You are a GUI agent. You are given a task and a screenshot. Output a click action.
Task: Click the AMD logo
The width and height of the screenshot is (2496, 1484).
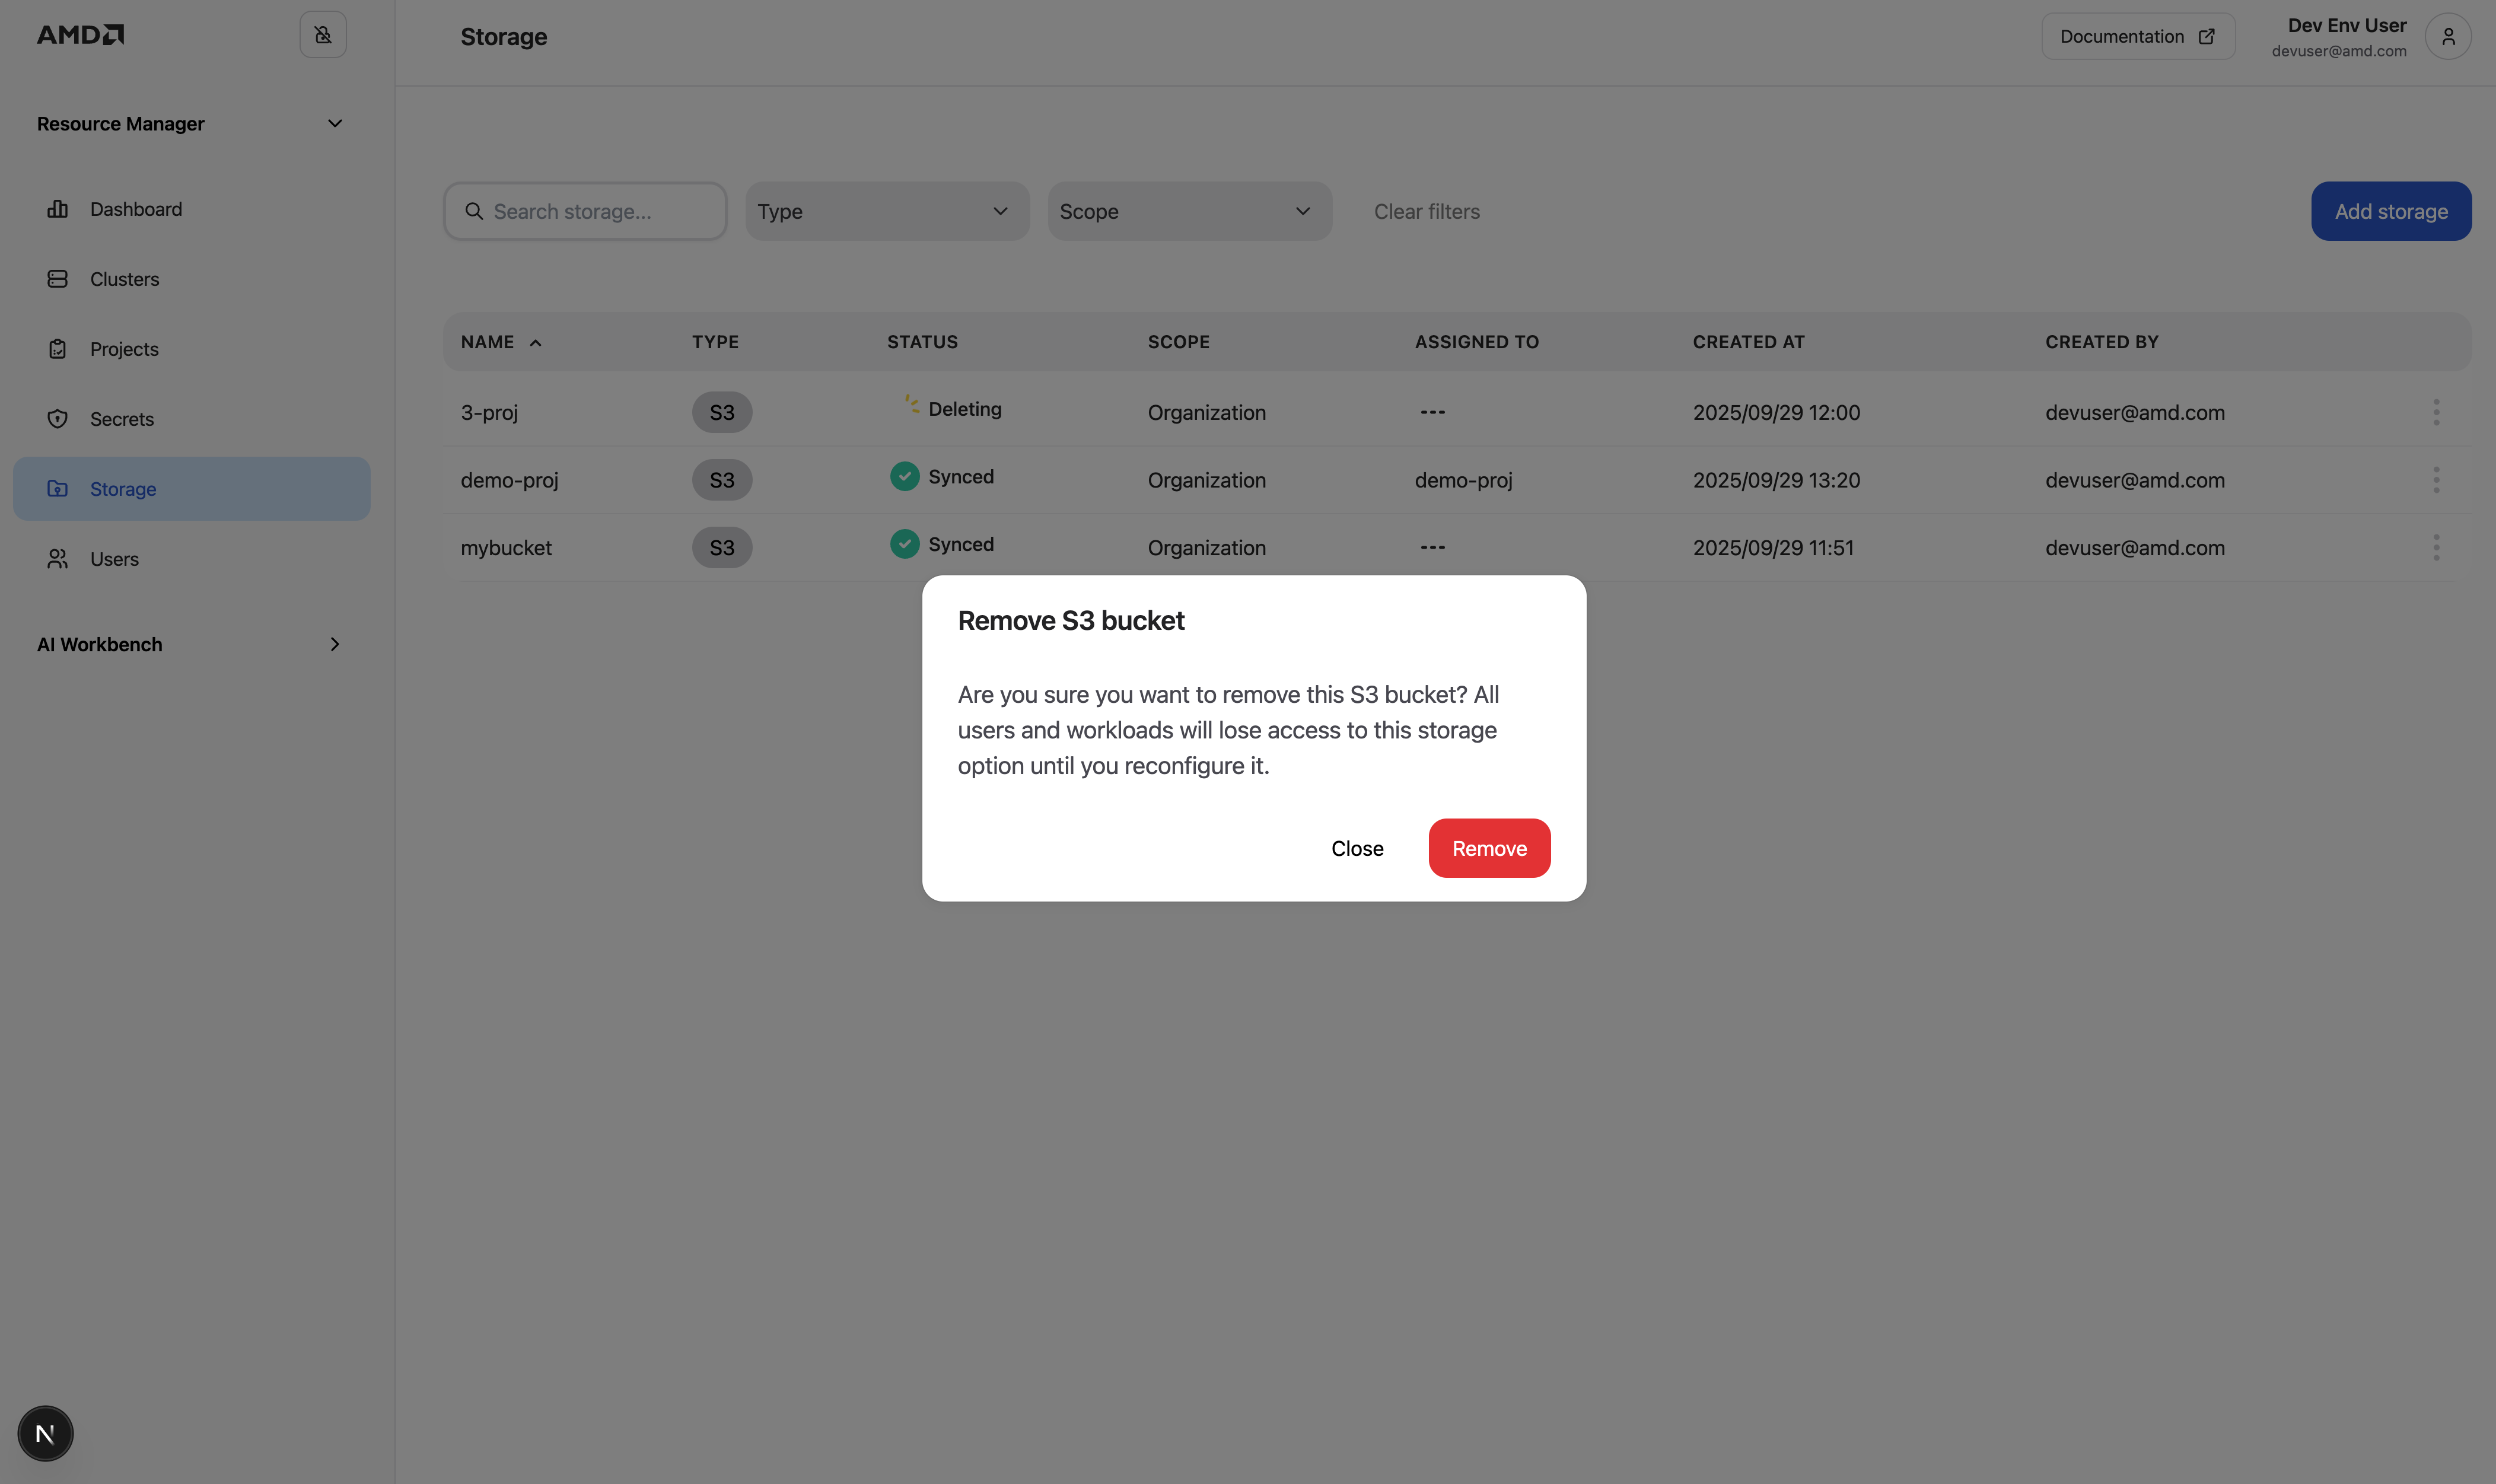tap(79, 33)
